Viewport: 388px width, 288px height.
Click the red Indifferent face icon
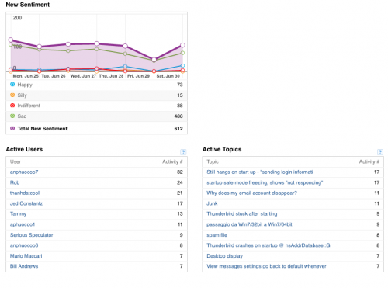[12, 106]
